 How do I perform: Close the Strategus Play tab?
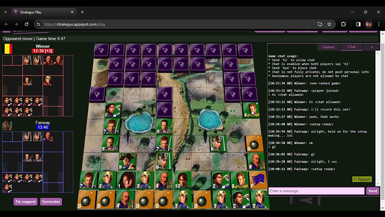coord(72,12)
